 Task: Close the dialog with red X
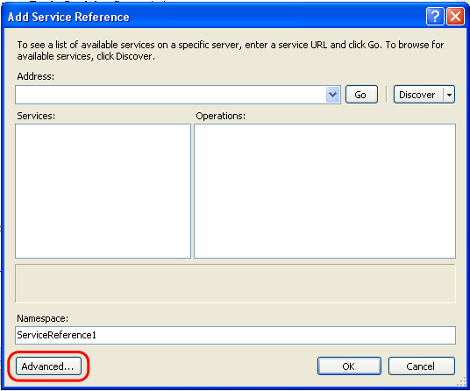(x=455, y=17)
